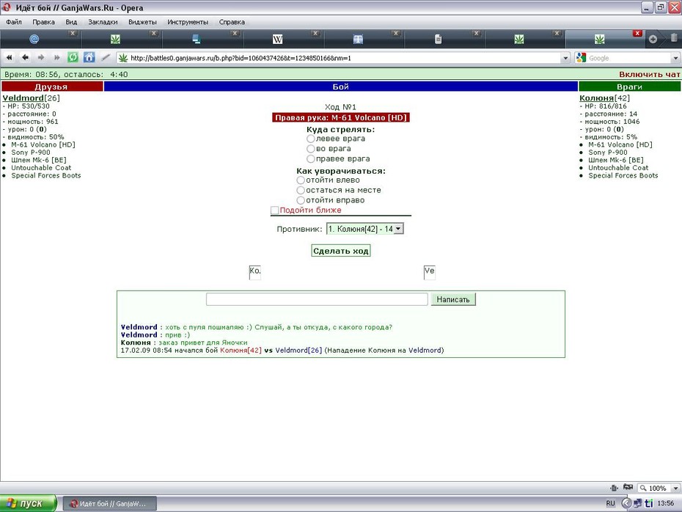Close the mail @ tab
The width and height of the screenshot is (682, 512).
[73, 33]
